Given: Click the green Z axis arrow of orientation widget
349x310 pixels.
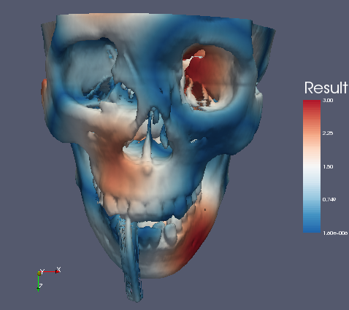Looking at the screenshot, I should click(39, 282).
